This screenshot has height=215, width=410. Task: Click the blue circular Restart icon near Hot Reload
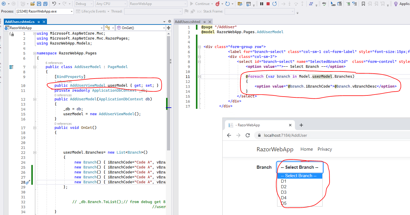click(227, 4)
